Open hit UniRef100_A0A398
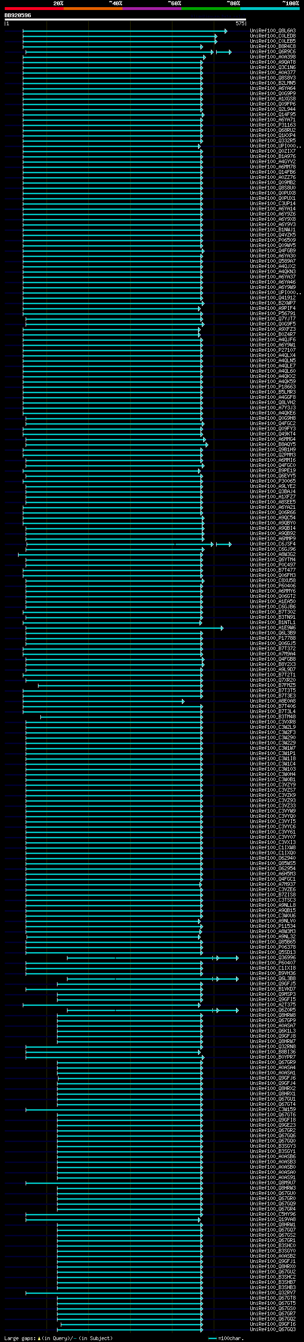Screen dimensions: 304x1342 [273, 57]
